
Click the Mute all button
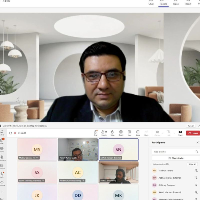[x=192, y=164]
